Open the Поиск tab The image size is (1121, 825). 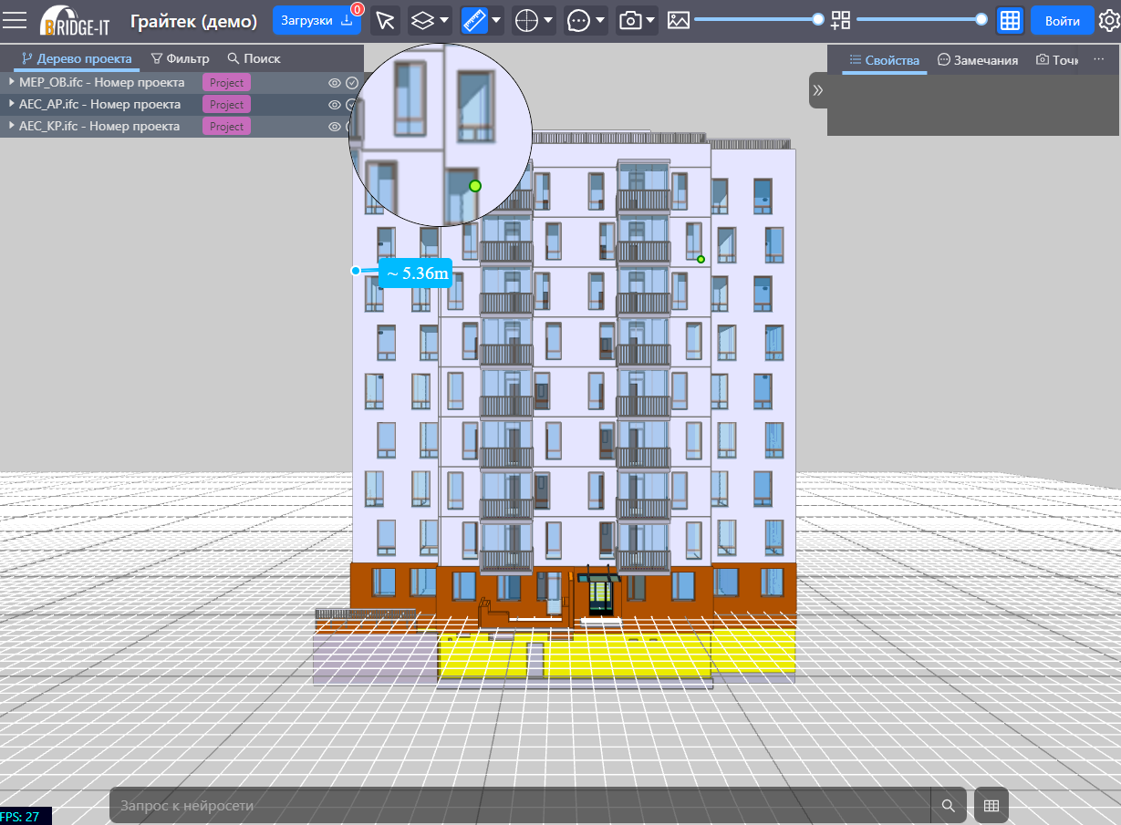pyautogui.click(x=254, y=58)
